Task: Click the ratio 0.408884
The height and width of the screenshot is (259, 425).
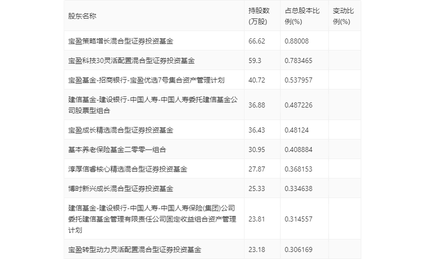Action: 298,149
